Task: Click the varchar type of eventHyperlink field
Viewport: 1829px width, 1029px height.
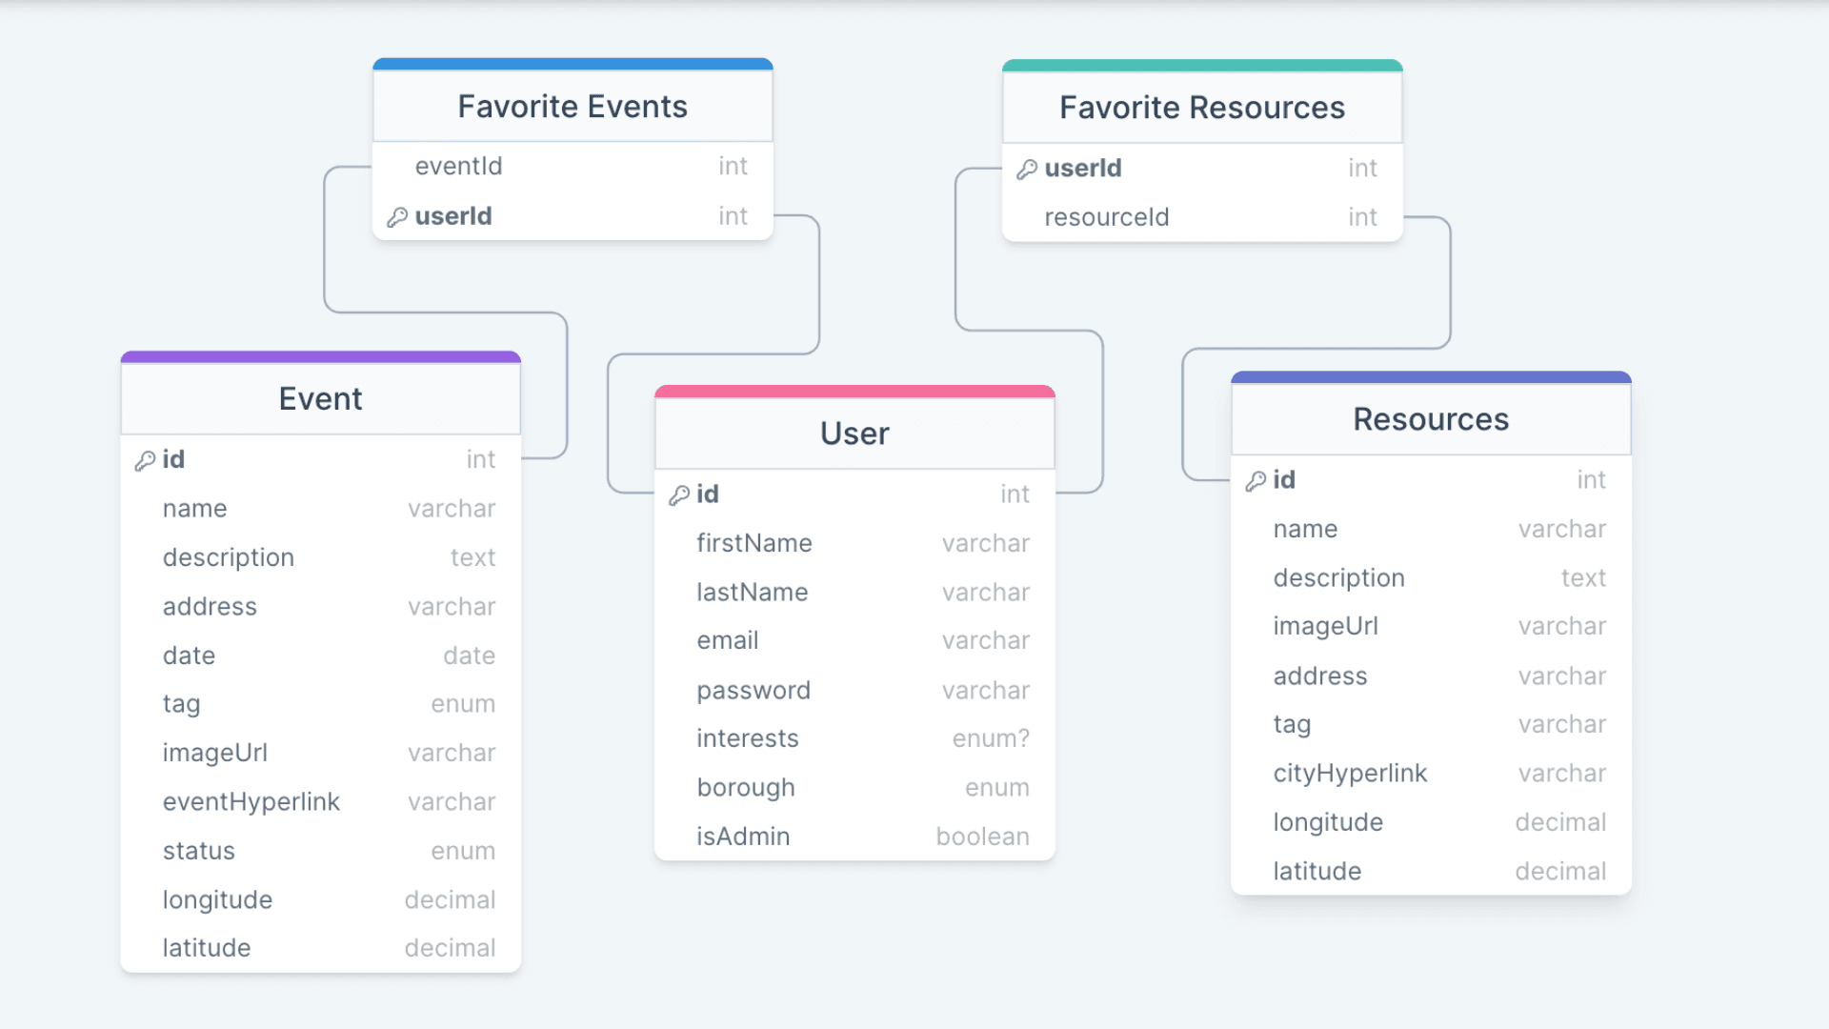Action: coord(452,802)
